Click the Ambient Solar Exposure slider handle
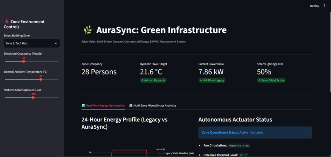 tap(33, 98)
